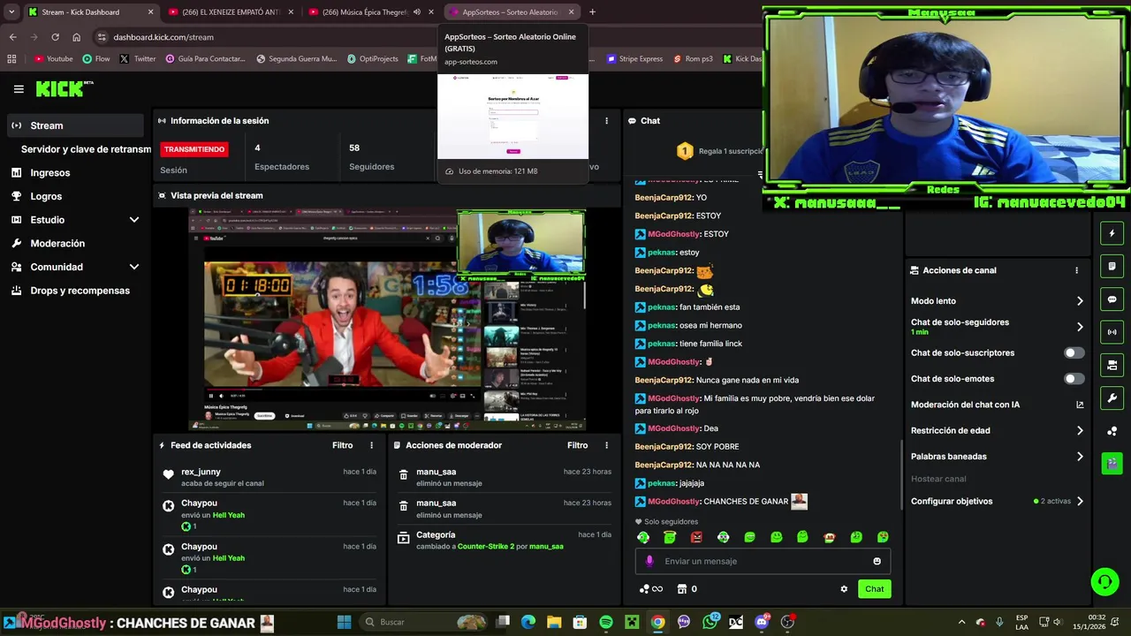Open Modo lento options chevron
The image size is (1131, 636).
coord(1080,301)
